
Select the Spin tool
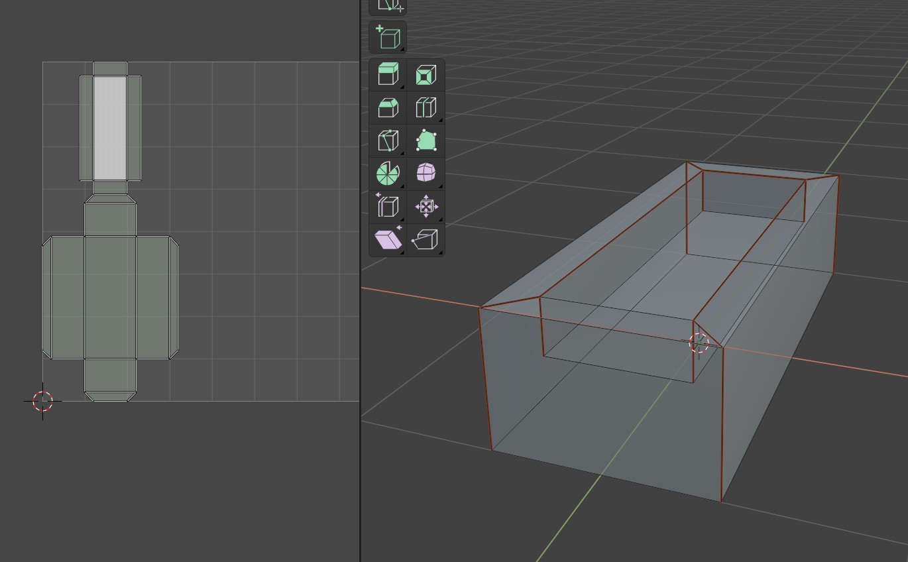388,174
